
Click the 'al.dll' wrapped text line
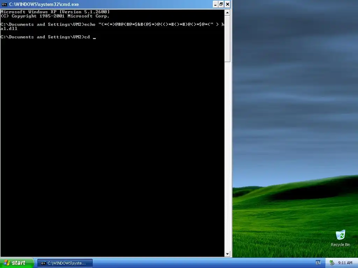9,29
